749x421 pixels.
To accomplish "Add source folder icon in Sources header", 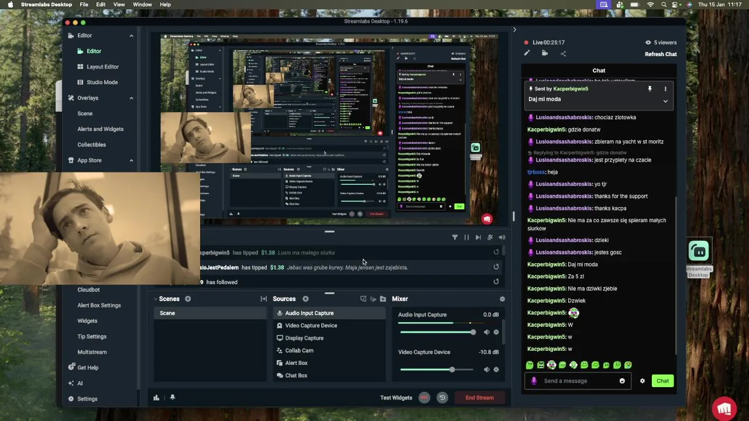I will [x=383, y=299].
